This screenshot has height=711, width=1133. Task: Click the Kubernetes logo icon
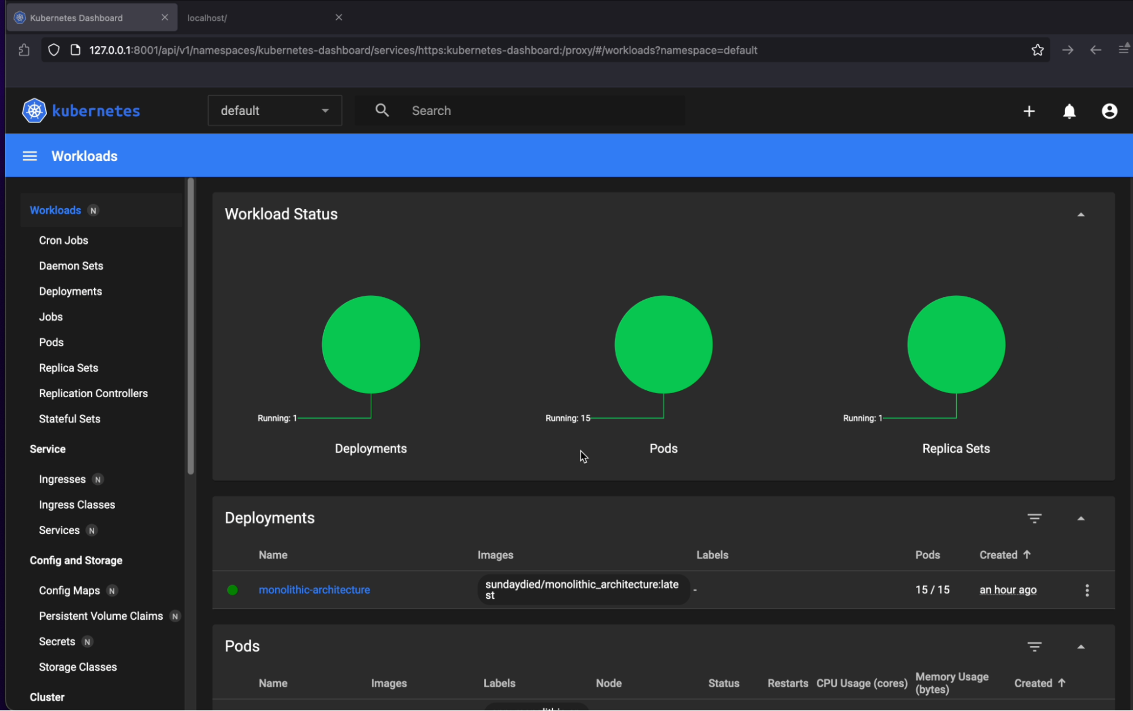(x=34, y=110)
